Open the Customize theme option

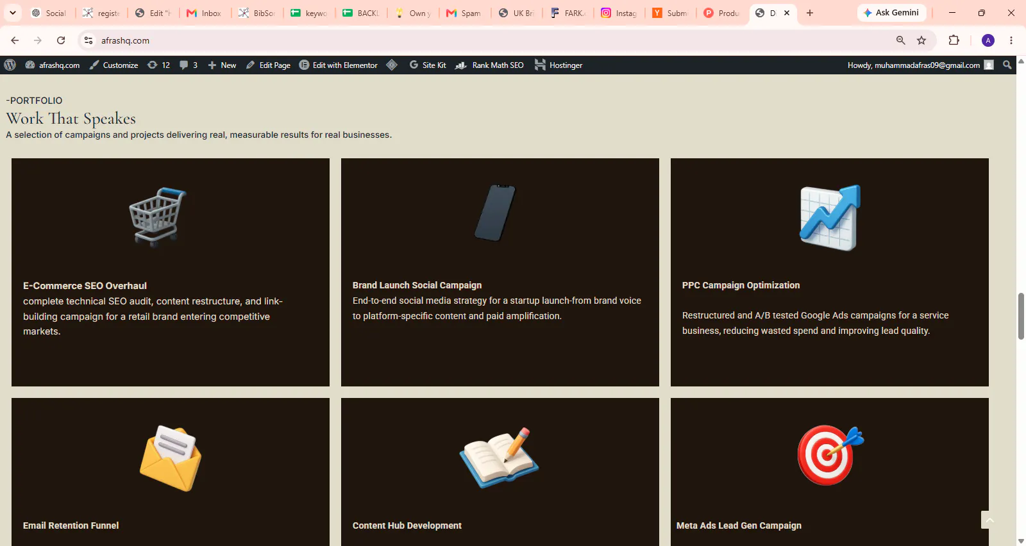tap(114, 65)
